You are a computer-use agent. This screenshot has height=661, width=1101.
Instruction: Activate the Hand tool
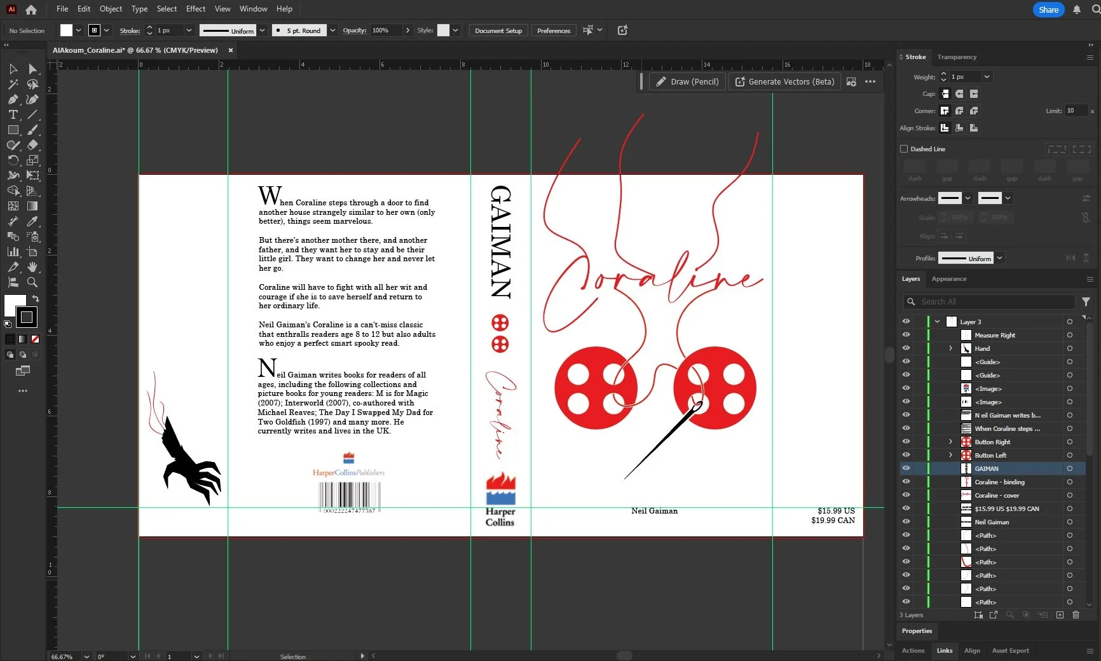(x=32, y=267)
